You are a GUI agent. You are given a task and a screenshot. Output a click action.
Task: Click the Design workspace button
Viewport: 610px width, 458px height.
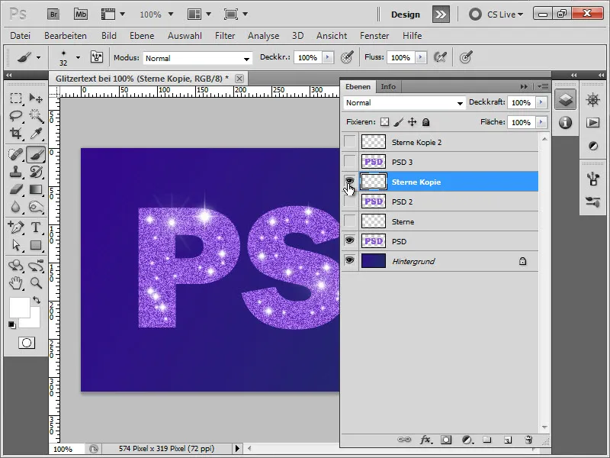tap(406, 15)
